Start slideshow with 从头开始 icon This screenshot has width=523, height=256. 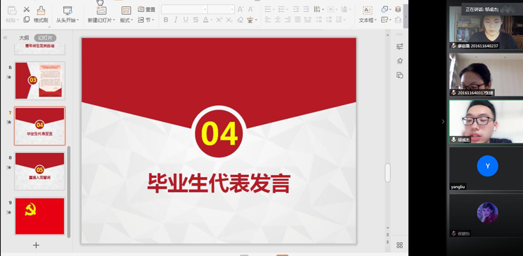[x=68, y=11]
